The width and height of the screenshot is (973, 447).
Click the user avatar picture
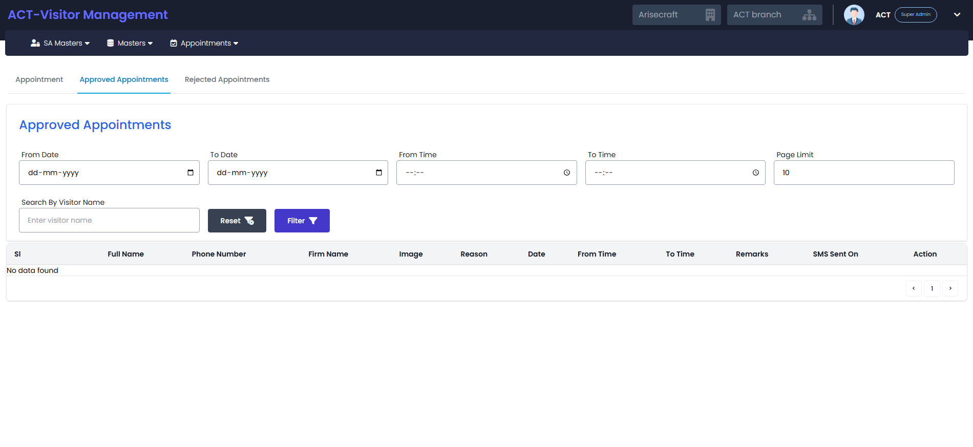click(854, 15)
